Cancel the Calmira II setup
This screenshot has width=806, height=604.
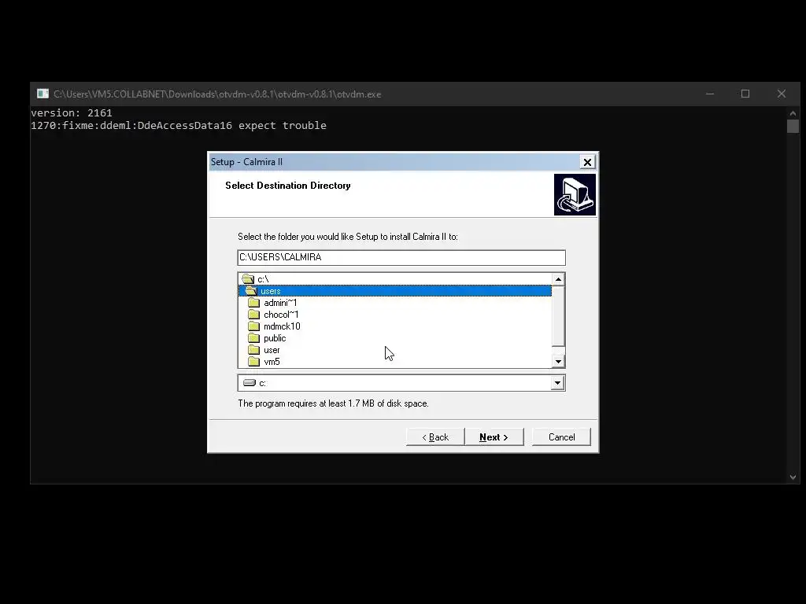click(561, 437)
